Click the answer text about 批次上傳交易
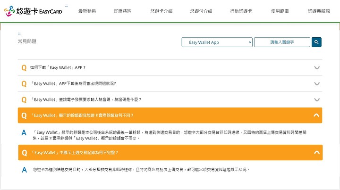Image resolution: width=340 pixels, height=190 pixels. [x=141, y=170]
